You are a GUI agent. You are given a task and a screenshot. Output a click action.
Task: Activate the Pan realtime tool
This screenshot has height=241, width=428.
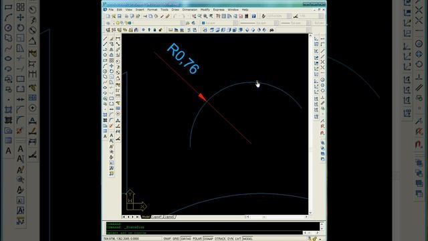[x=194, y=16]
